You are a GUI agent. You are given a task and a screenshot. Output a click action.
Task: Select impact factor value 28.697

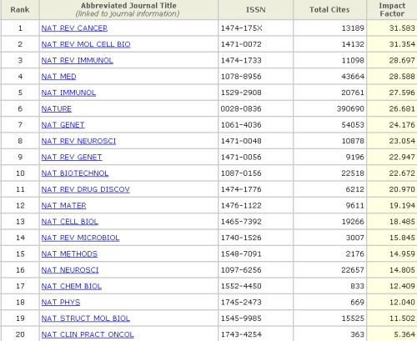402,61
